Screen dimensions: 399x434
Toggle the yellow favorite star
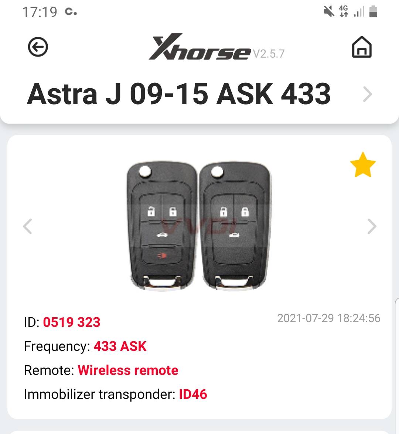point(363,165)
